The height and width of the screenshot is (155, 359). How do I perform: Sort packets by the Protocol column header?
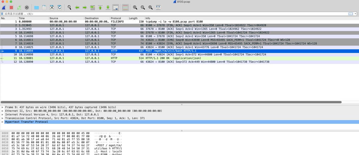[119, 18]
